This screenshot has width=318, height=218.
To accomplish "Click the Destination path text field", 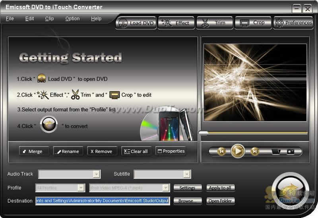I will [103, 201].
